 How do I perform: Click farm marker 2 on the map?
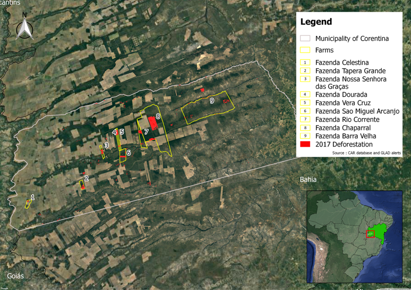click(87, 178)
